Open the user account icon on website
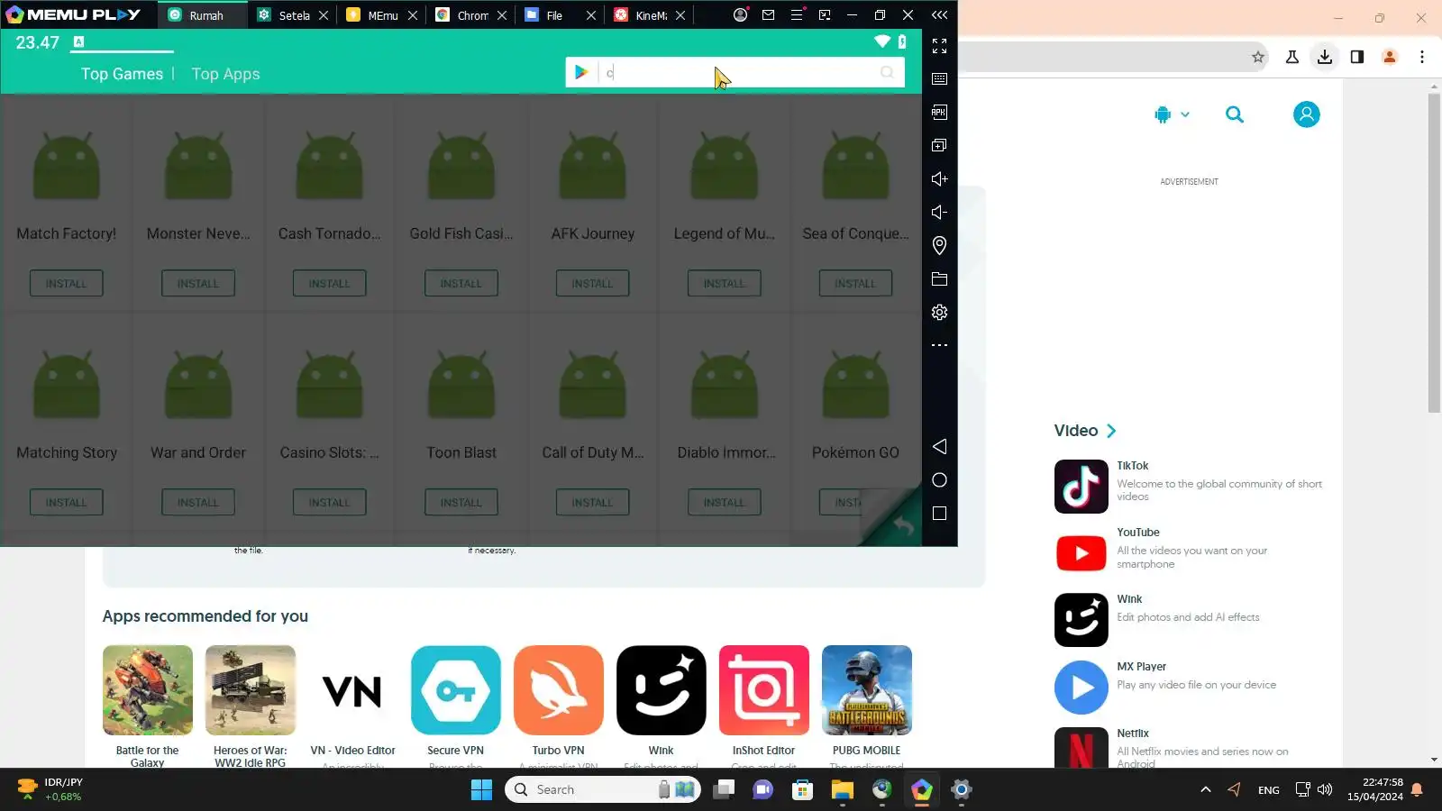Screen dimensions: 1442x811 [x=1306, y=114]
